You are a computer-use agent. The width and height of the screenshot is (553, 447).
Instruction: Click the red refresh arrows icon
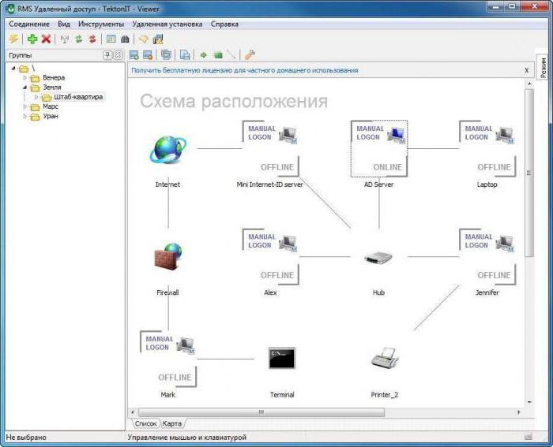pyautogui.click(x=92, y=39)
